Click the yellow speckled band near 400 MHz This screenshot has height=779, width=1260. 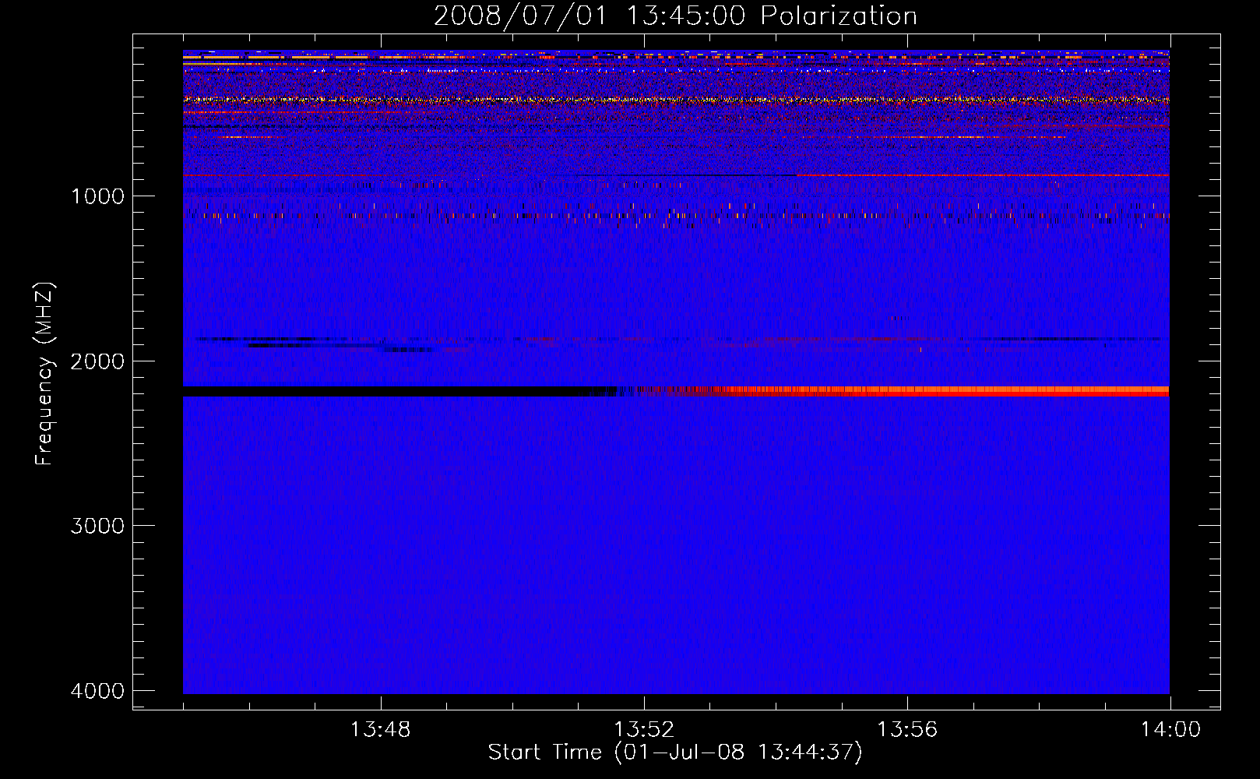click(676, 100)
